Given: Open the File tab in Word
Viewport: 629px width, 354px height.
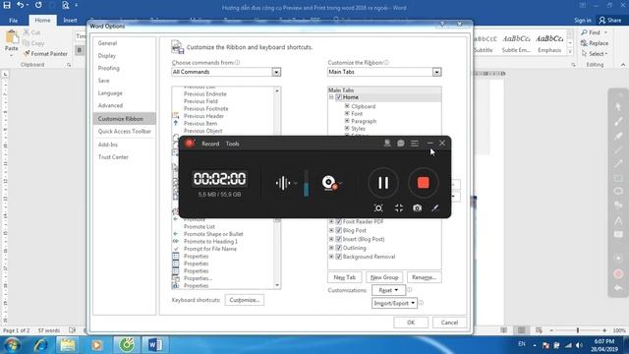Looking at the screenshot, I should click(13, 20).
